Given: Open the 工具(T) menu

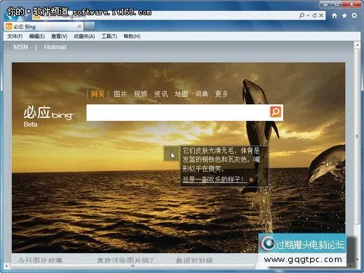Looking at the screenshot, I should [x=109, y=36].
